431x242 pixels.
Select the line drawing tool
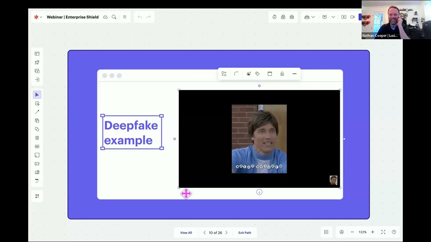tap(37, 112)
